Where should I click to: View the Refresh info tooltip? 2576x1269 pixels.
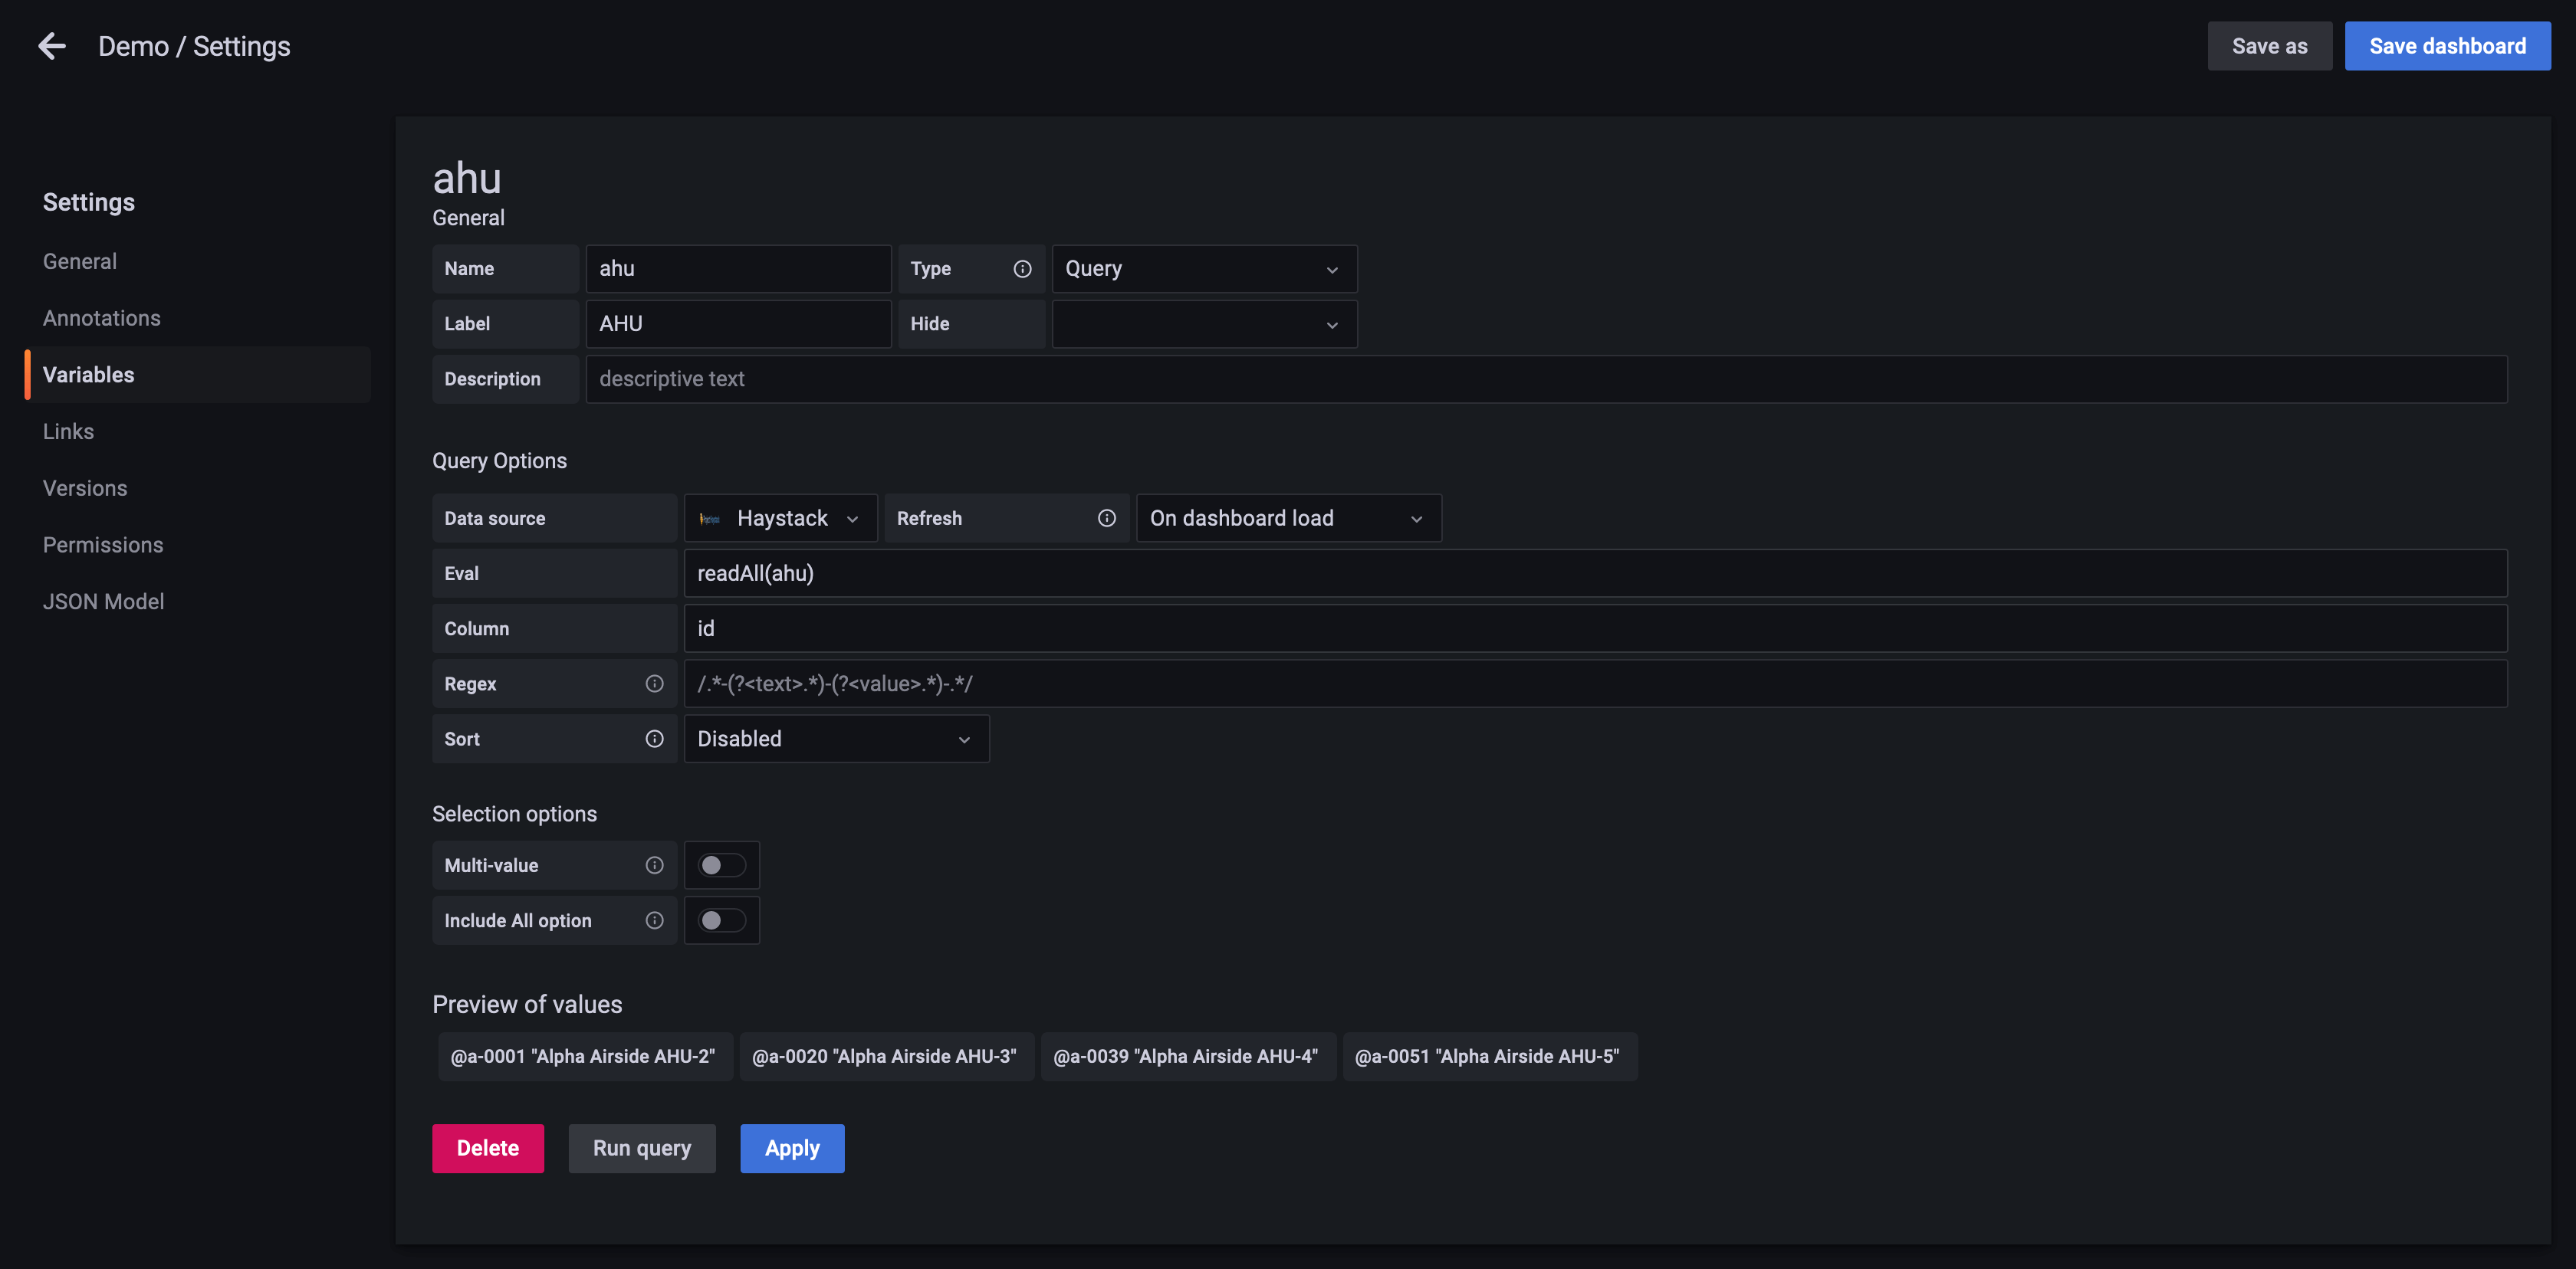pos(1106,517)
